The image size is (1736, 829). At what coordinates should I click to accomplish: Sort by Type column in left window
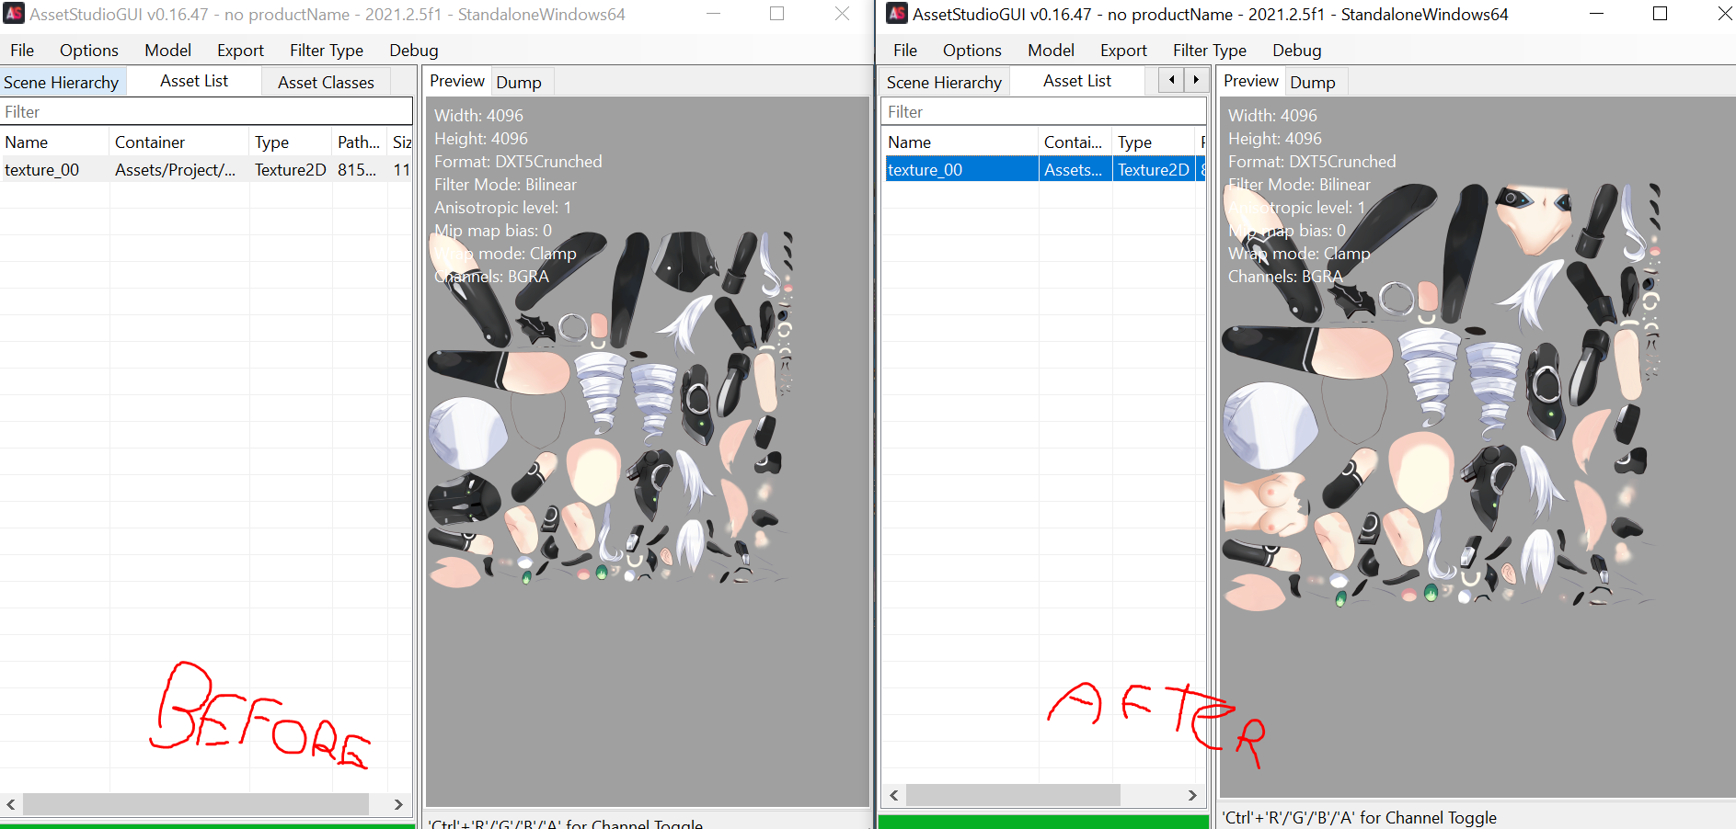click(x=291, y=142)
